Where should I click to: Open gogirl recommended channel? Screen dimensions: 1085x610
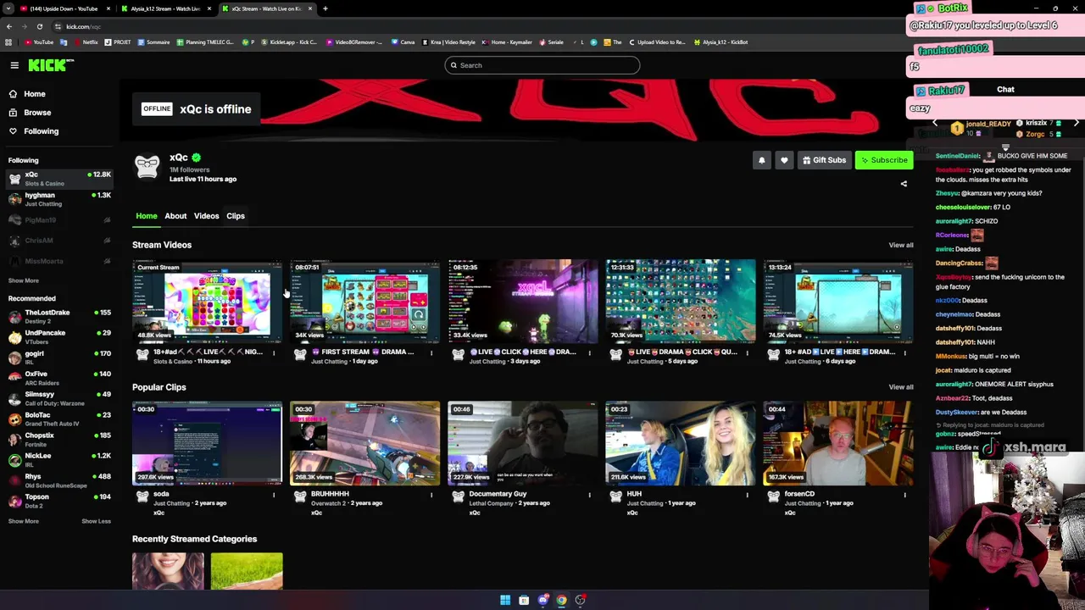59,357
